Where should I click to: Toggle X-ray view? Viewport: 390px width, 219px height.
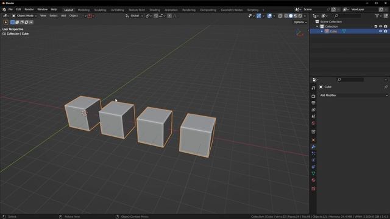(x=280, y=16)
